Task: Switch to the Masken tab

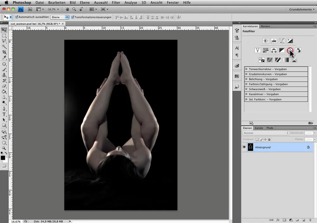Action: tap(265, 26)
